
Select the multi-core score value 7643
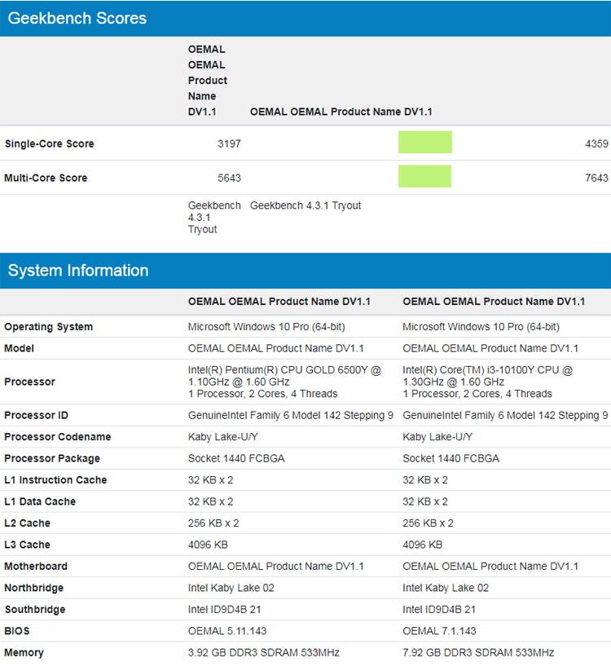(596, 178)
